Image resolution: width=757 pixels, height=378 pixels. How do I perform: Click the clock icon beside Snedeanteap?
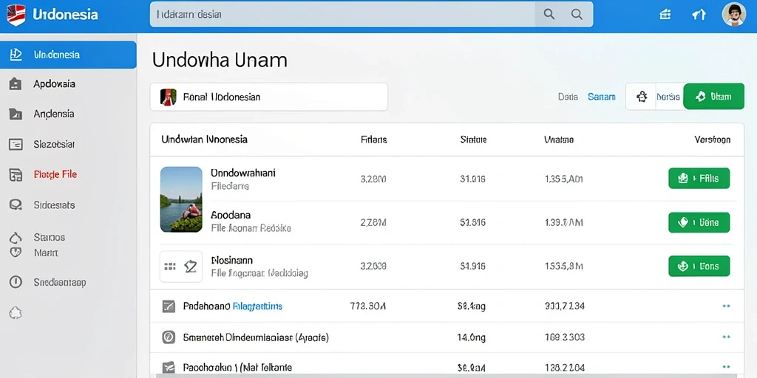coord(16,283)
